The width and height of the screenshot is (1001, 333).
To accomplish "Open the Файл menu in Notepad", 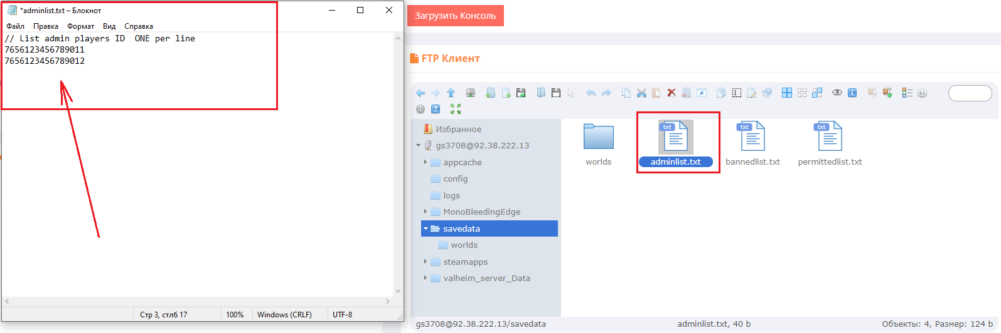I will tap(16, 26).
